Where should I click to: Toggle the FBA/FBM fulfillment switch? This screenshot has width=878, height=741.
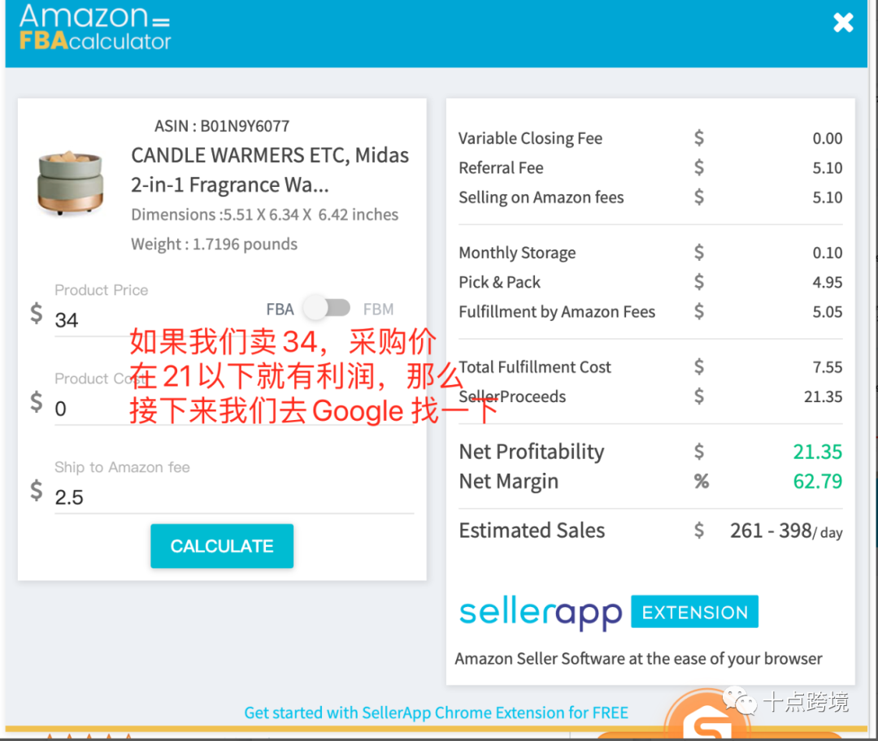coord(327,308)
